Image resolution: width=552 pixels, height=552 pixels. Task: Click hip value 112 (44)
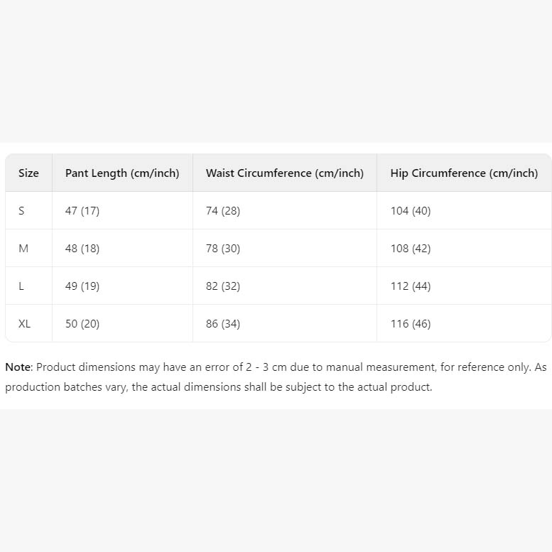tap(411, 286)
